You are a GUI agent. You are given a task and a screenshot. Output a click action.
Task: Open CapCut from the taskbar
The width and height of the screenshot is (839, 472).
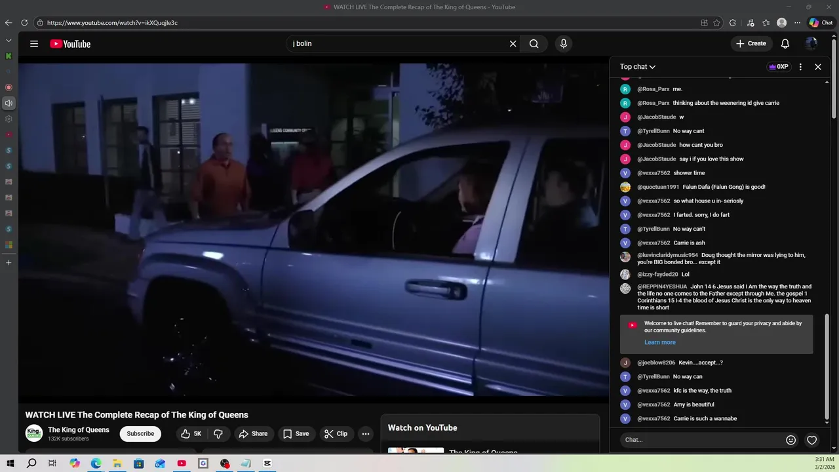[267, 463]
